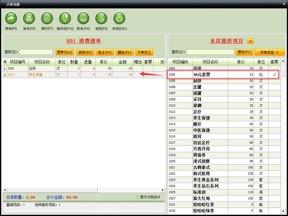Select 足疗 item

coord(224,112)
